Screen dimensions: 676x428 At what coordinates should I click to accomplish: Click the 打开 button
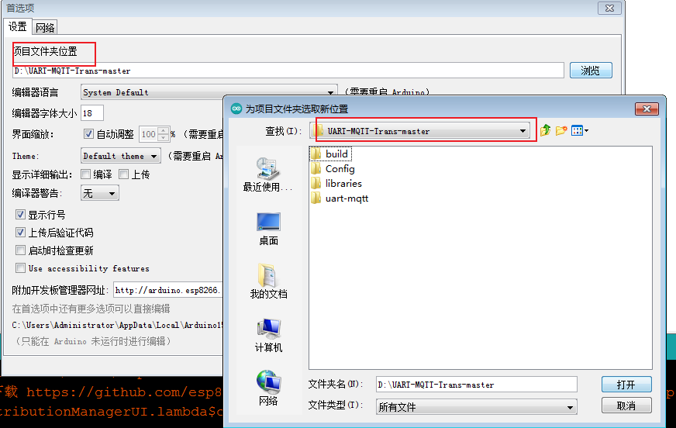[626, 385]
